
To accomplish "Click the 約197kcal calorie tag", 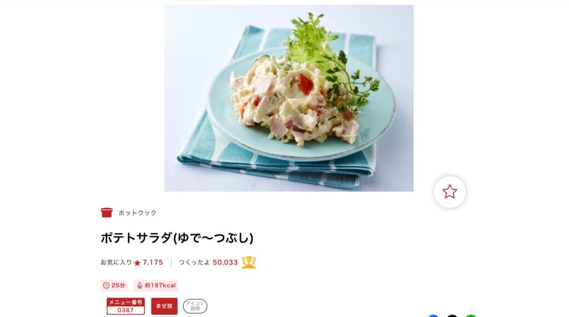I will 156,285.
